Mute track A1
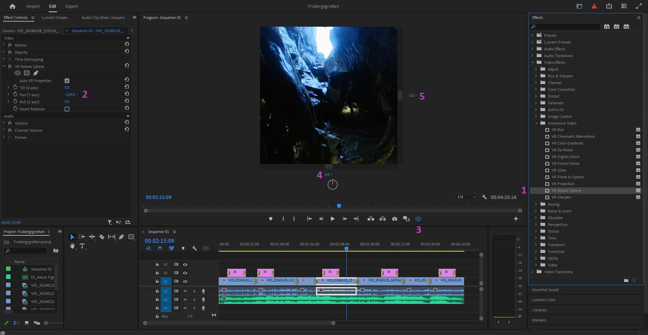 tap(185, 291)
